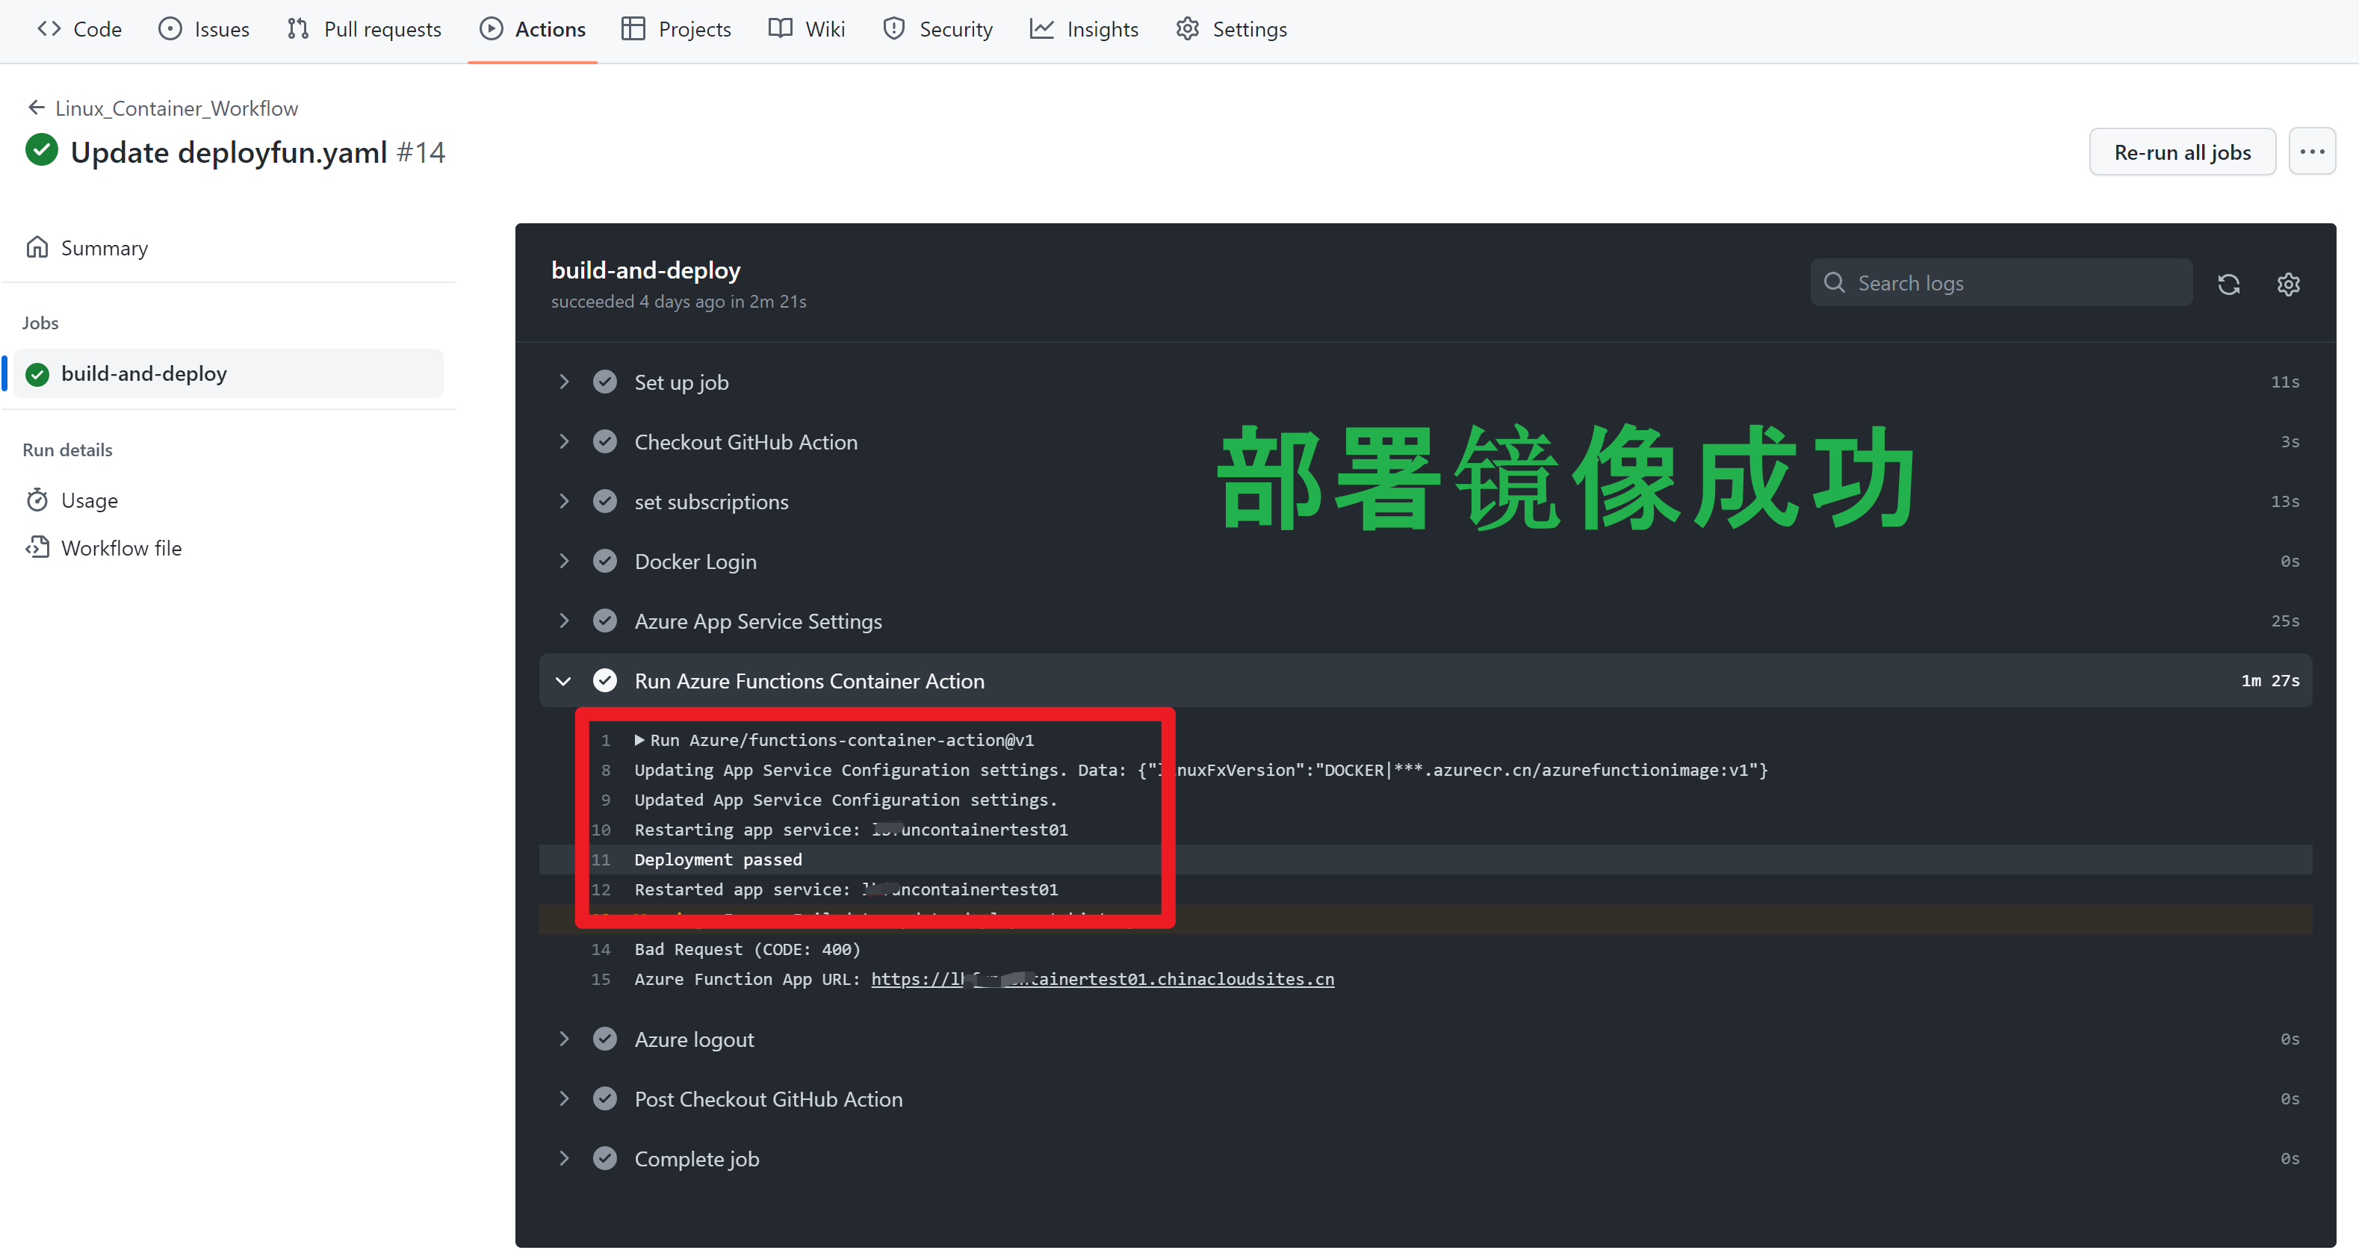Expand the Set up job step
Viewport: 2359px width, 1256px height.
(x=568, y=381)
